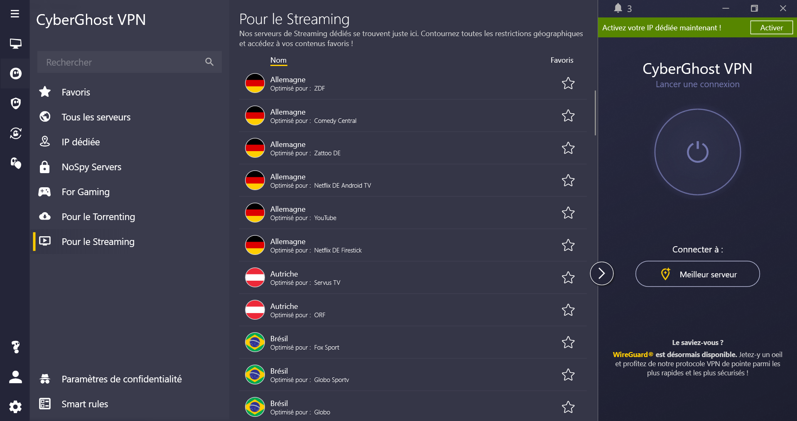Open the account profile icon
797x421 pixels.
coord(15,377)
